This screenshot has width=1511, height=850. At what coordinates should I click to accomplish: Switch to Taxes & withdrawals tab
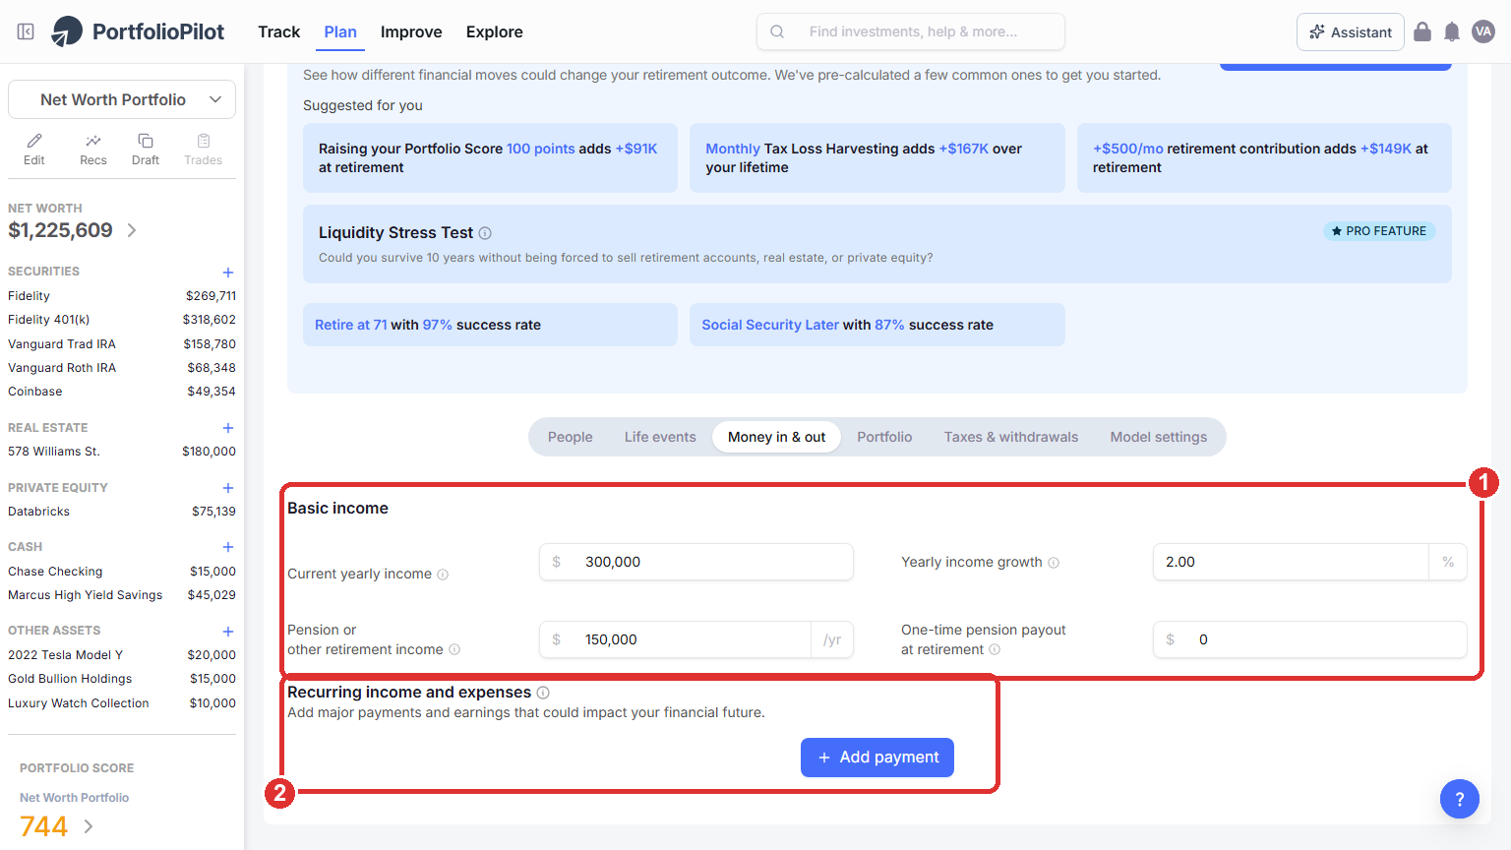click(1011, 437)
